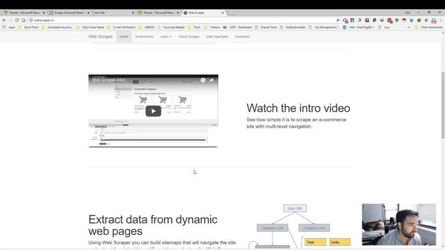445x250 pixels.
Task: Open the Apps bookmarks shortcut
Action: pyautogui.click(x=9, y=28)
